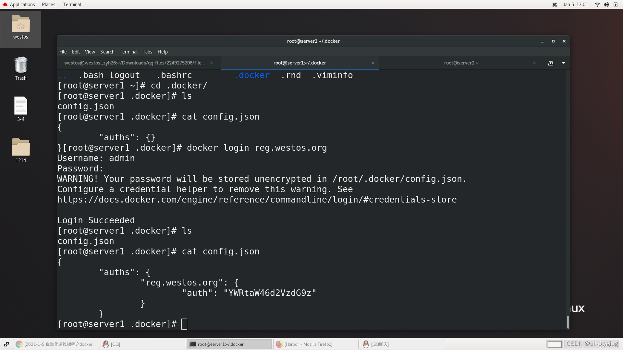Open the View menu in terminal
The image size is (623, 350).
[90, 52]
